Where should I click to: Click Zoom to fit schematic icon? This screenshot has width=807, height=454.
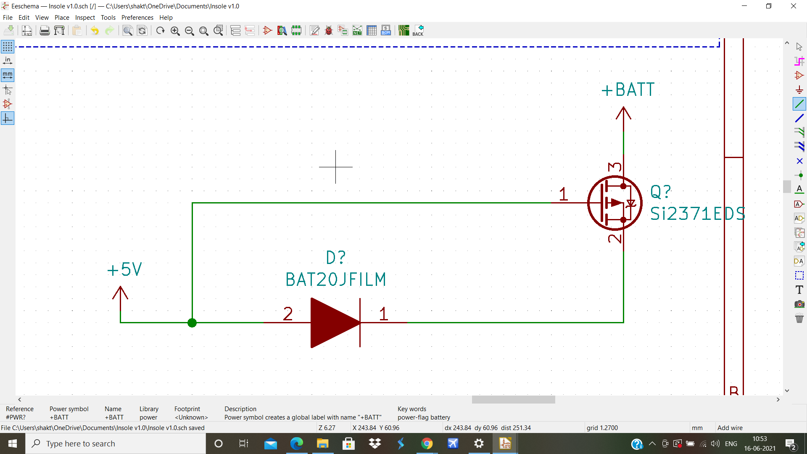(204, 30)
